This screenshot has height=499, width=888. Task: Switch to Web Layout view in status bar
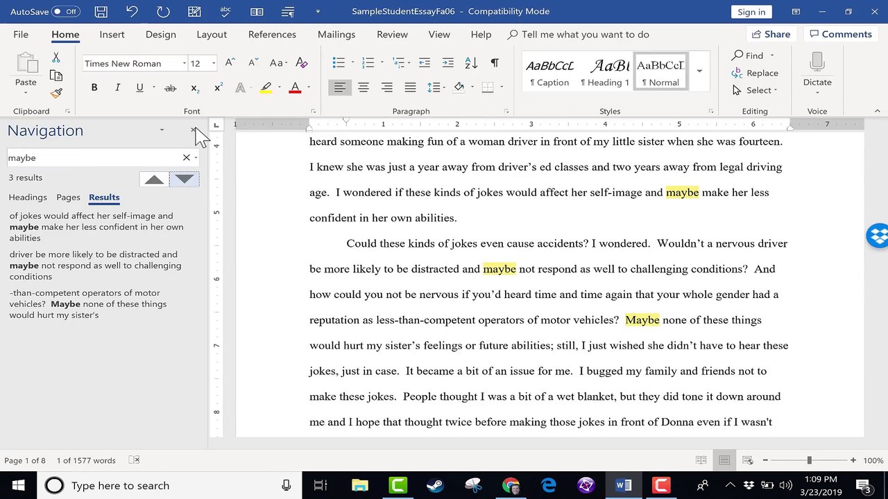pyautogui.click(x=748, y=460)
